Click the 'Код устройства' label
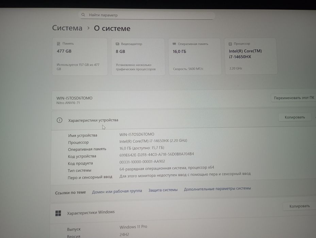Screen dimensions: 316x238 pos(82,156)
